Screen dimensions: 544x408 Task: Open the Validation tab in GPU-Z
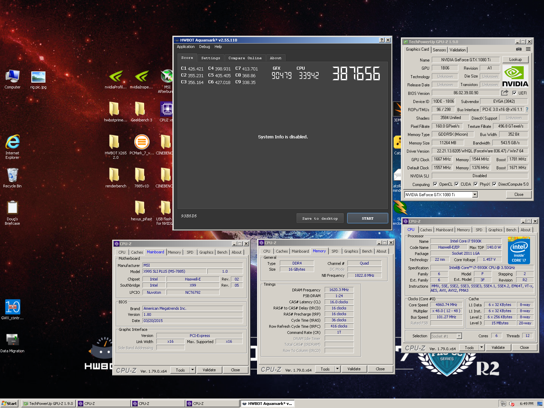(x=458, y=50)
